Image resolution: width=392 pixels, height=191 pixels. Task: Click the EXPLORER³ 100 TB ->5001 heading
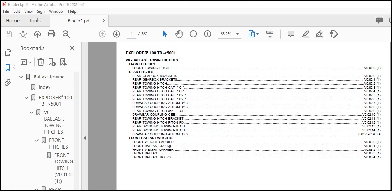point(151,53)
